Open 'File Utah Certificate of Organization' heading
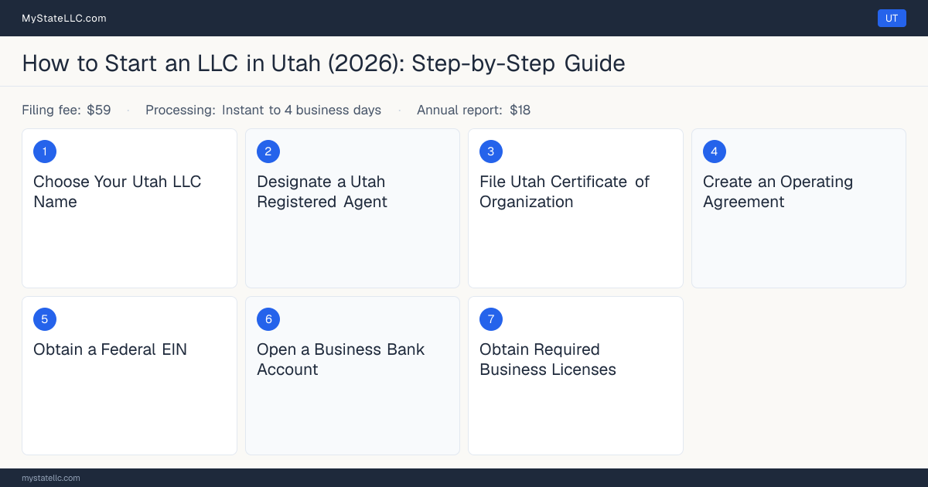 [565, 192]
